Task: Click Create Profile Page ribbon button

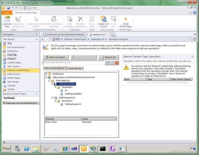Action: pos(126,22)
